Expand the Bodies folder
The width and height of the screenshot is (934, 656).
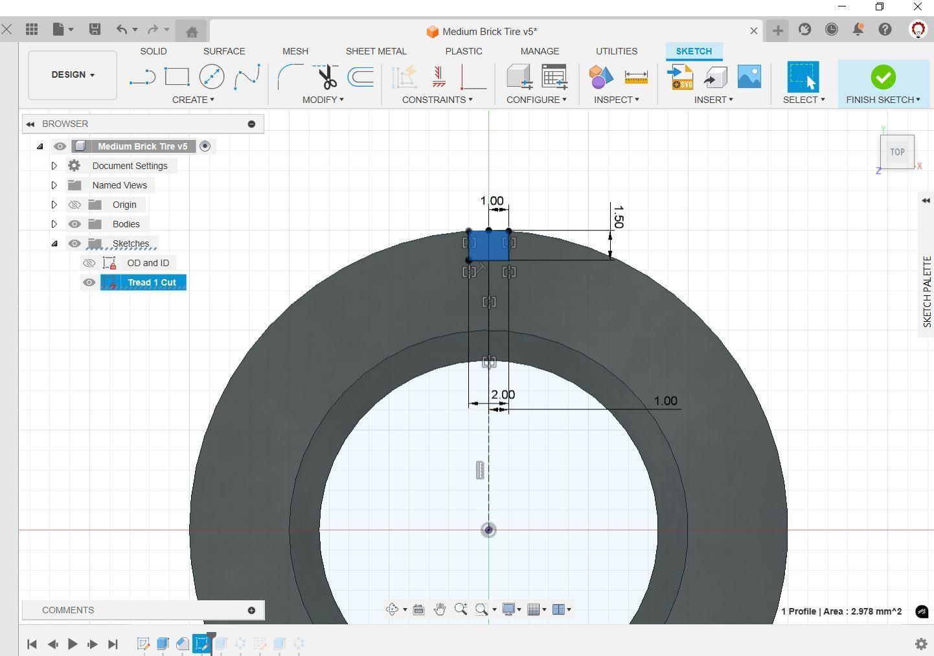[x=54, y=224]
